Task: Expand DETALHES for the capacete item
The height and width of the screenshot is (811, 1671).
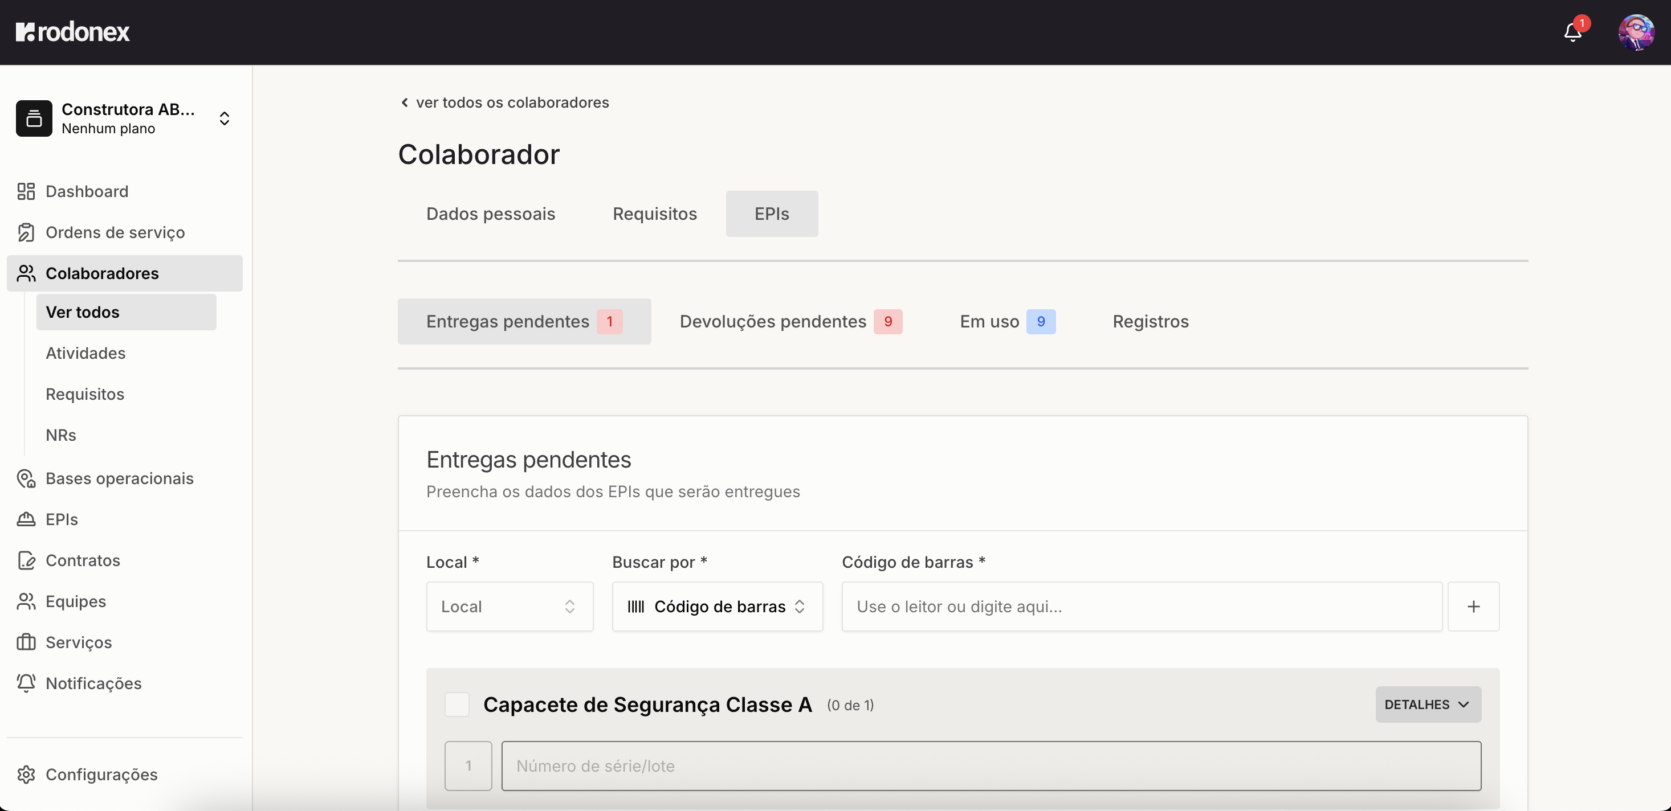Action: tap(1427, 704)
